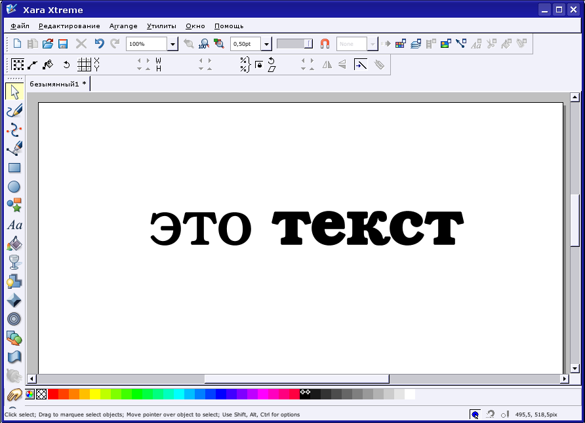Image resolution: width=585 pixels, height=423 pixels.
Task: Click the Open file folder button
Action: (48, 44)
